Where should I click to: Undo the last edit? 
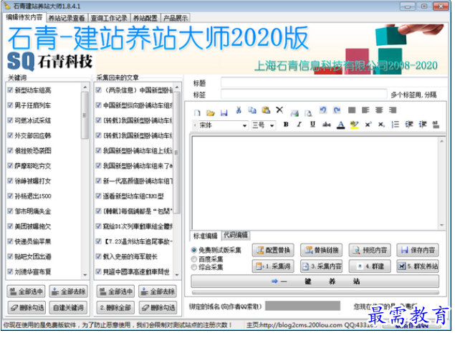323,110
